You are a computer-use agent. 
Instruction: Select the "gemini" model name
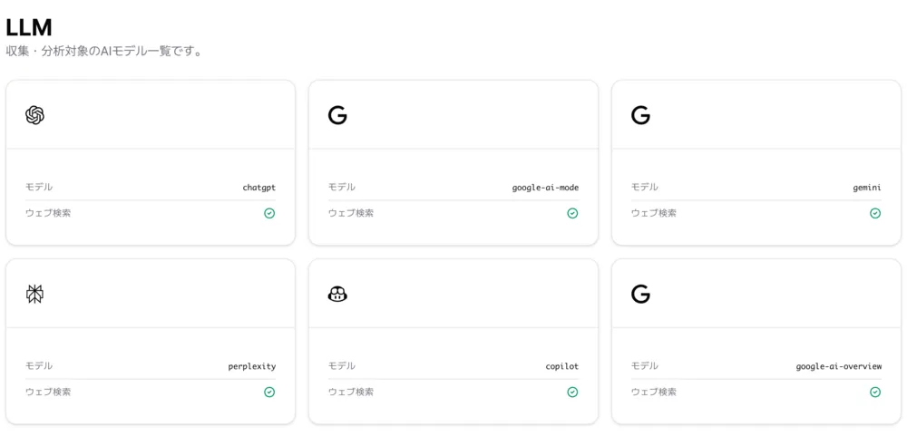point(868,188)
